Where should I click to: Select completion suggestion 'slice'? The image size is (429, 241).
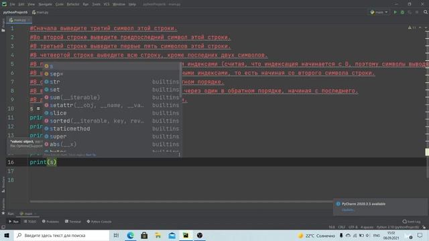pos(112,113)
